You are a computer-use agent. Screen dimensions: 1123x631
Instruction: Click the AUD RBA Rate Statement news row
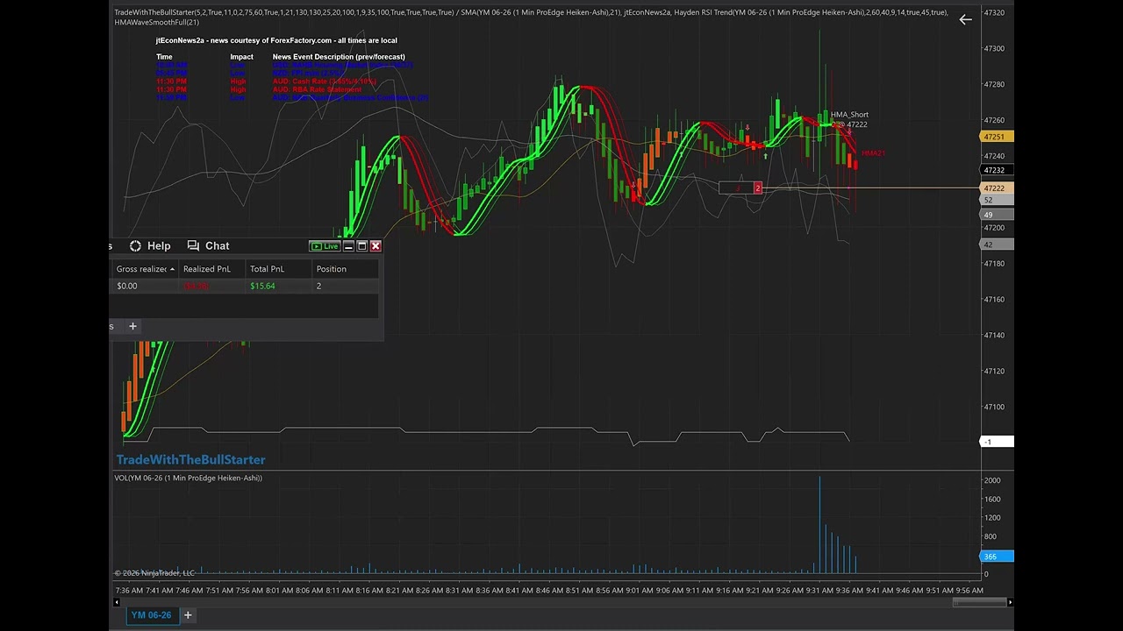[x=259, y=89]
